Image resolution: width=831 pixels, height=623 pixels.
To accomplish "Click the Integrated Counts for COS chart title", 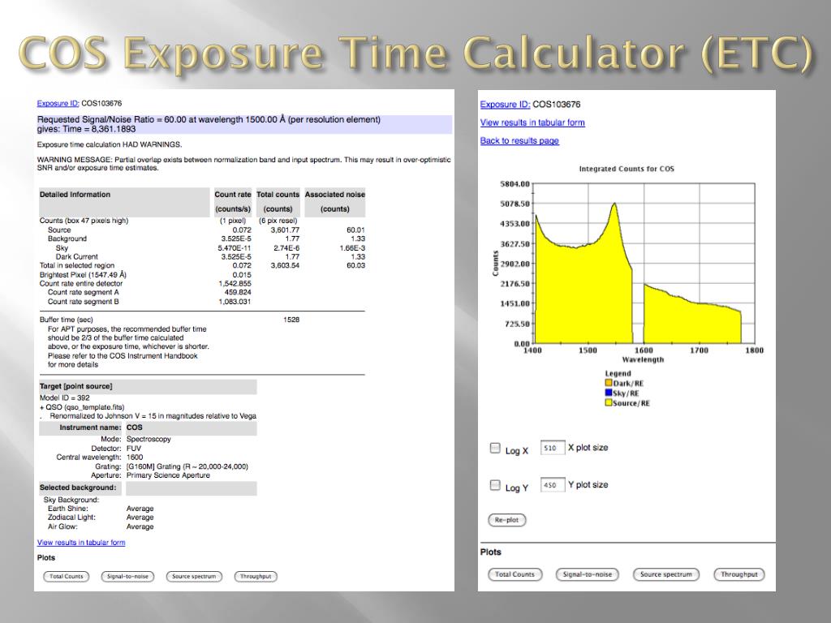I will click(x=626, y=169).
